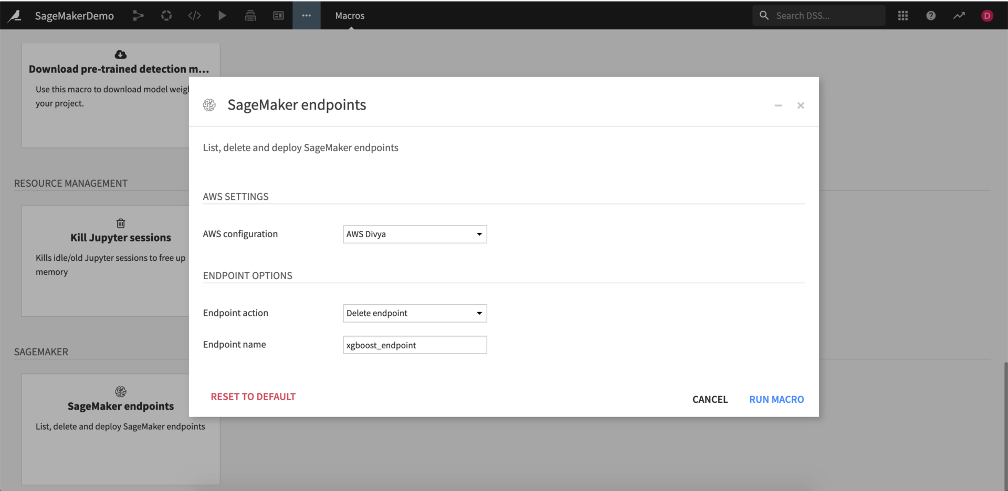
Task: Open the Flow view icon
Action: (138, 15)
